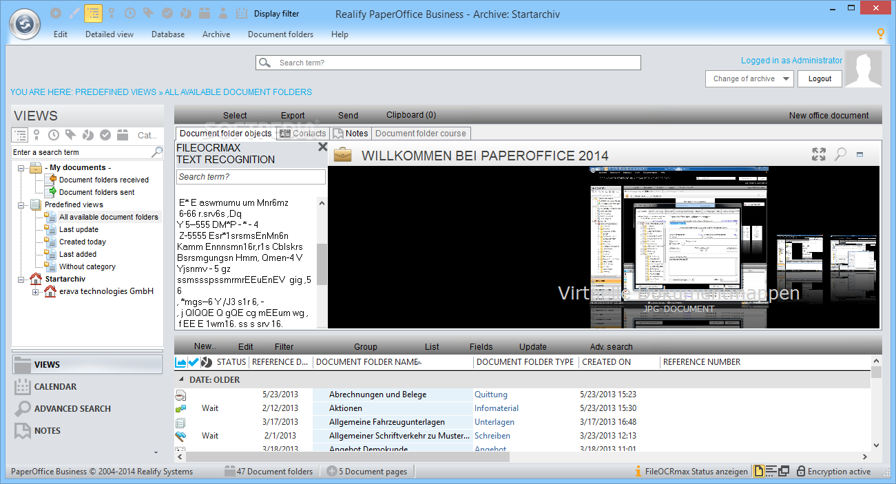The image size is (896, 484).
Task: Click the magnifier zoom icon in preview header
Action: [840, 154]
